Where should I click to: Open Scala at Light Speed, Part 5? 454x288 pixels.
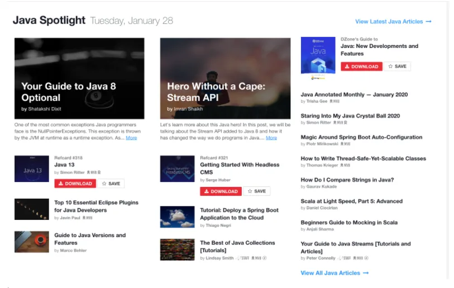tap(351, 201)
